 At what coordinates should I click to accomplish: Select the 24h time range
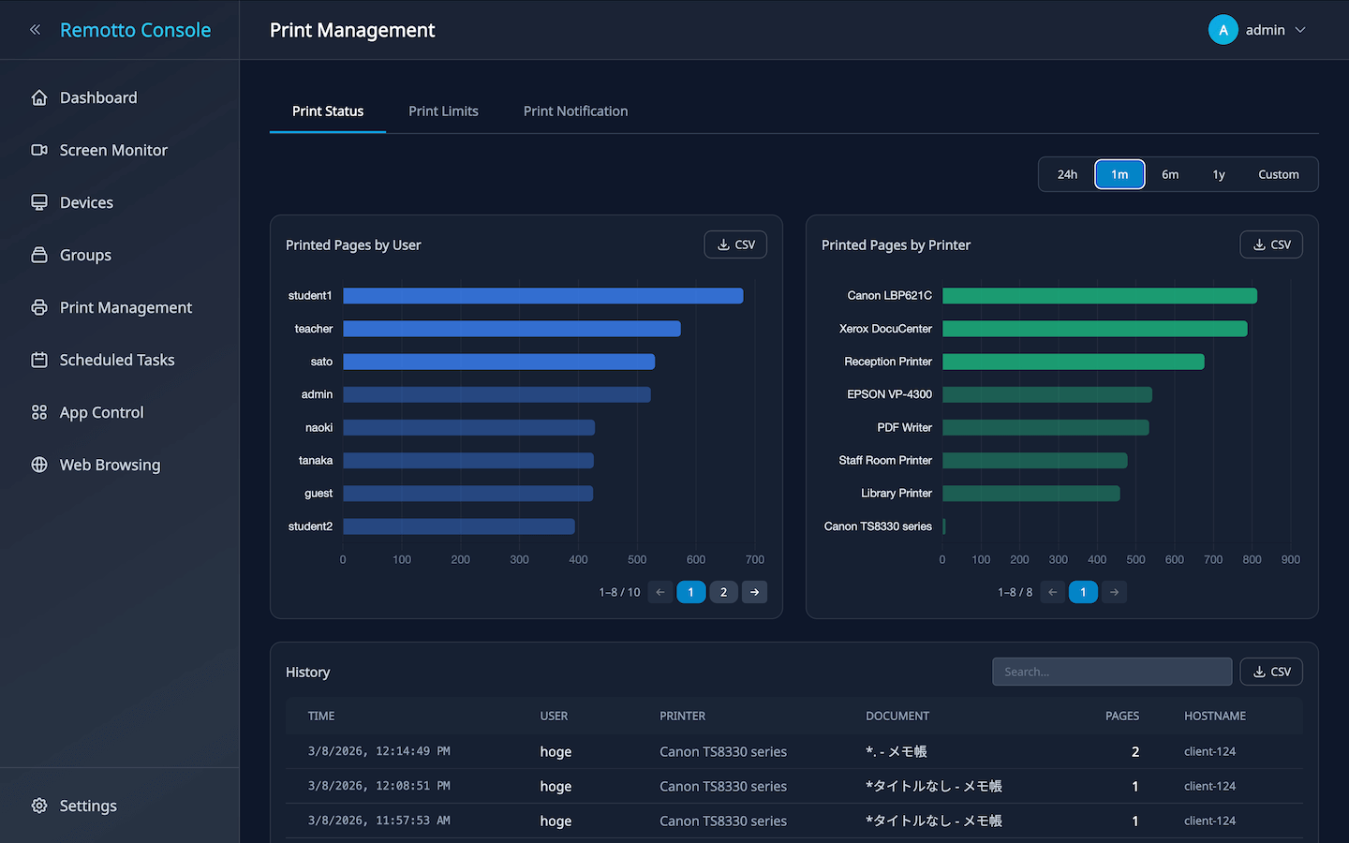coord(1067,174)
